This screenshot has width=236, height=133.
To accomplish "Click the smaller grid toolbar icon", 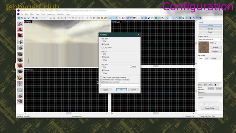I will [25, 18].
